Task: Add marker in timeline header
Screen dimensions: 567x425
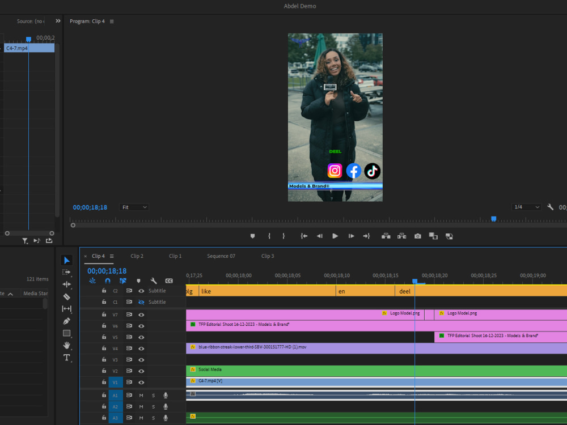Action: tap(138, 281)
